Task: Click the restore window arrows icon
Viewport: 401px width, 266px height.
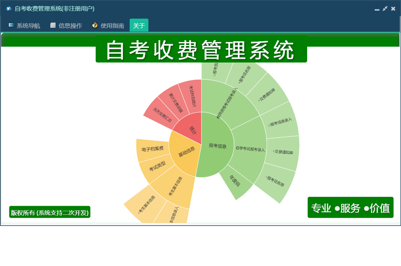Action: point(385,8)
